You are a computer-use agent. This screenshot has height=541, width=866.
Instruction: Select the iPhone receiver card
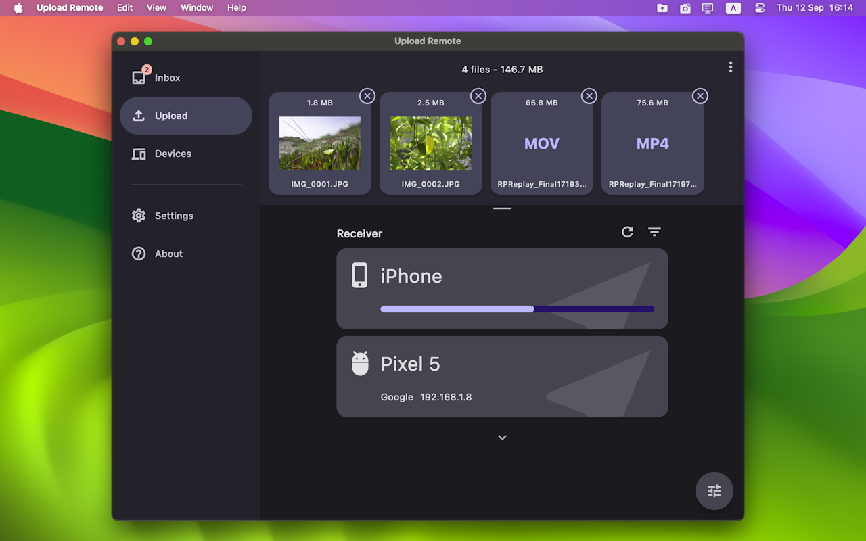pyautogui.click(x=502, y=279)
